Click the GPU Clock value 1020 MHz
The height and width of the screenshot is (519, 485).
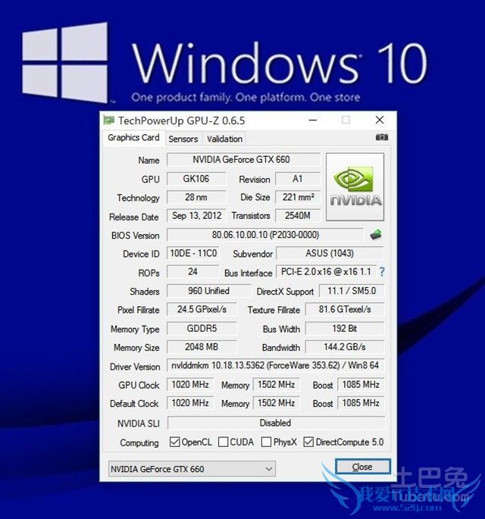(190, 384)
